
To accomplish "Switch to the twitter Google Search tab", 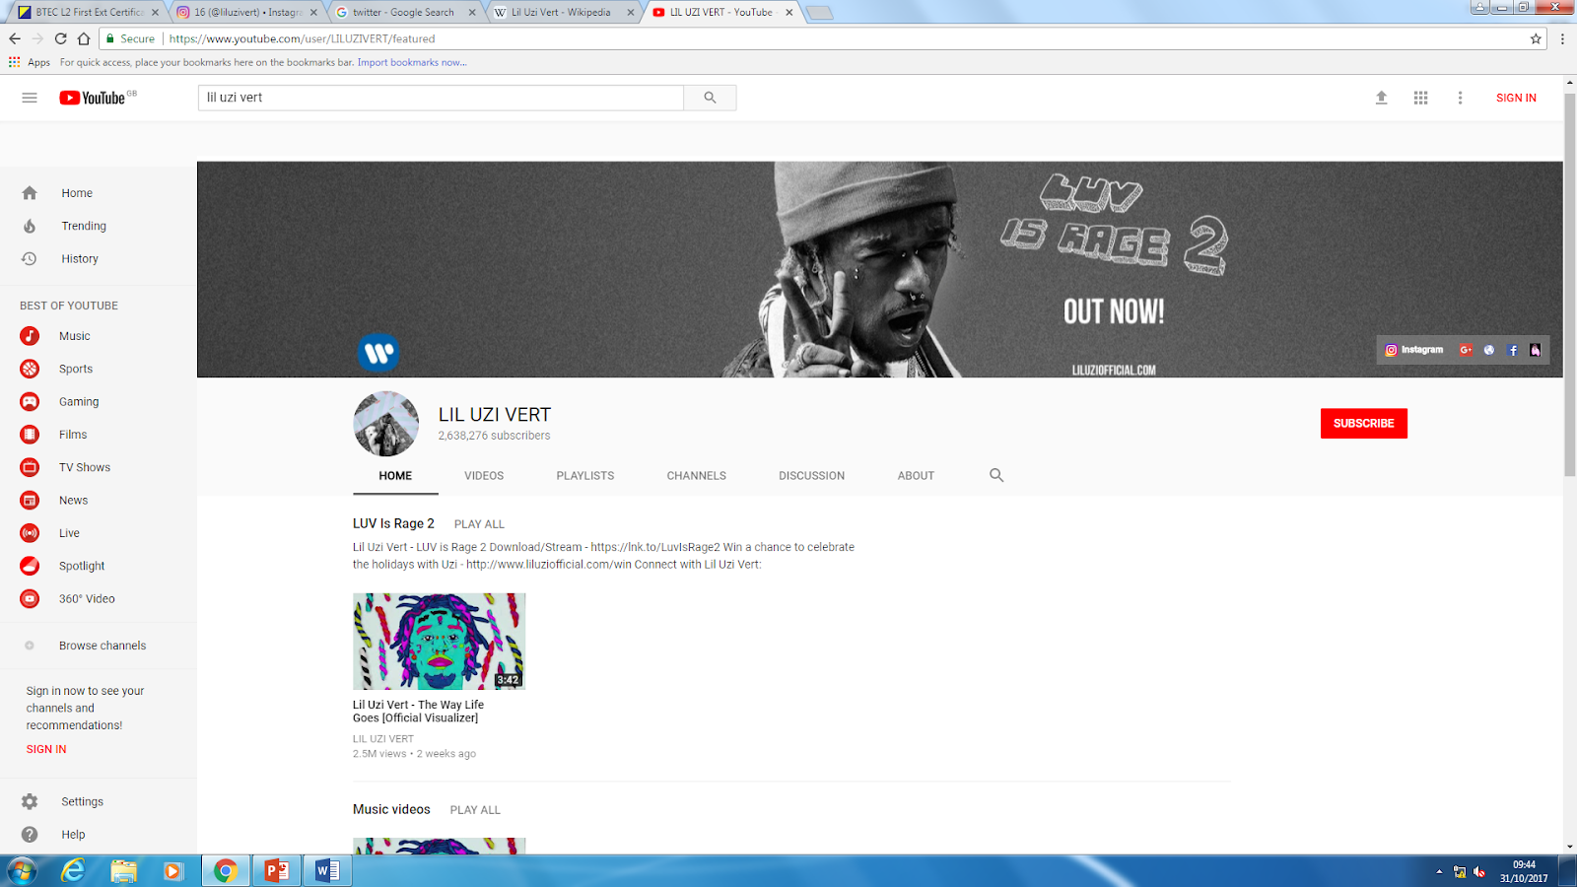I will pyautogui.click(x=406, y=12).
